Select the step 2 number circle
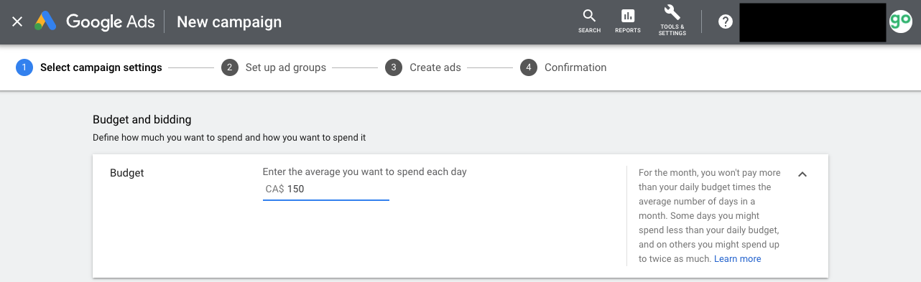Screen dimensions: 921x282 pyautogui.click(x=230, y=67)
